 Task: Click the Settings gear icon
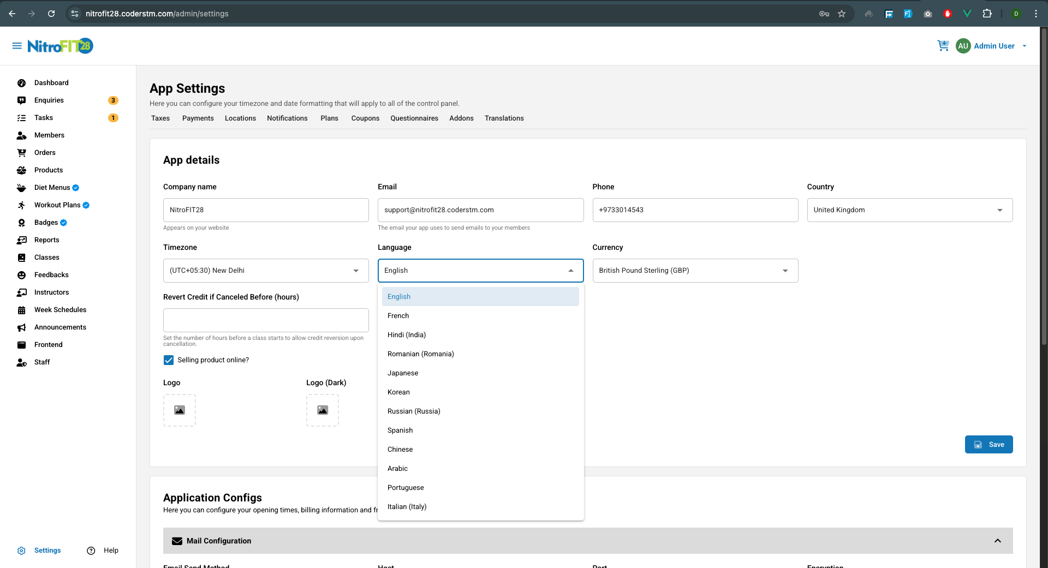click(21, 551)
